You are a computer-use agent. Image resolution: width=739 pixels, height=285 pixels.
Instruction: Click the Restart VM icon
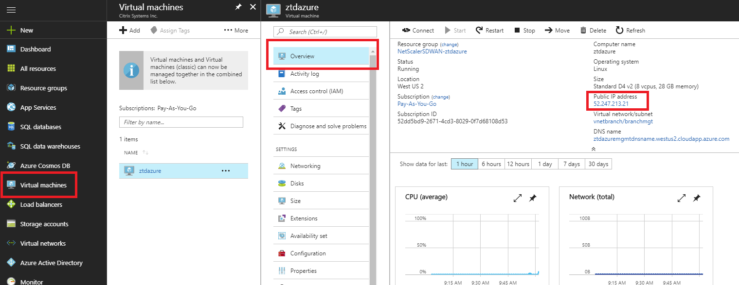pyautogui.click(x=479, y=30)
